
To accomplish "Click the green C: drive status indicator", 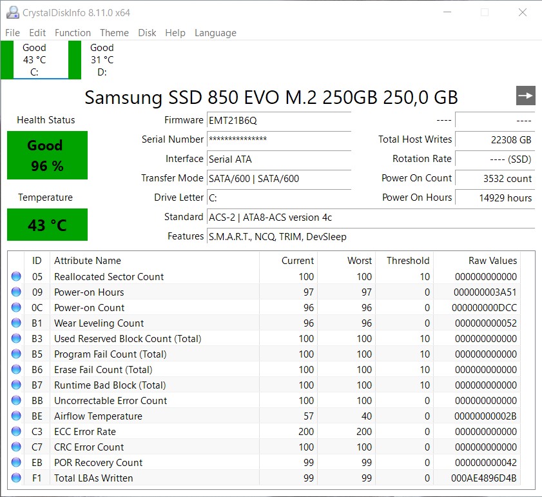I will tap(6, 59).
